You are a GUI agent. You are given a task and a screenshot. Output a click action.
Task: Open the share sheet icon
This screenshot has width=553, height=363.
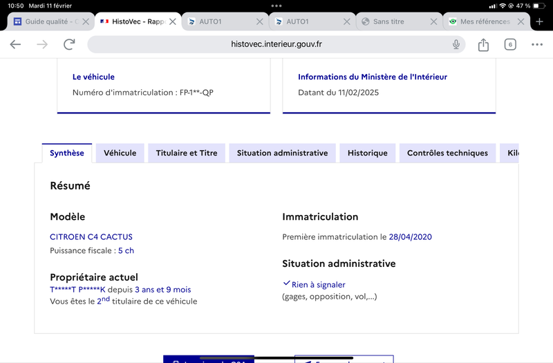coord(483,44)
